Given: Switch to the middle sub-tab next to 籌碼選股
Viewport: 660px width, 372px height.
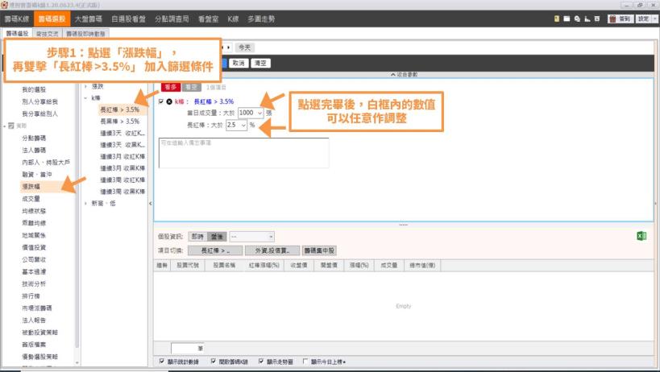Looking at the screenshot, I should coord(47,34).
